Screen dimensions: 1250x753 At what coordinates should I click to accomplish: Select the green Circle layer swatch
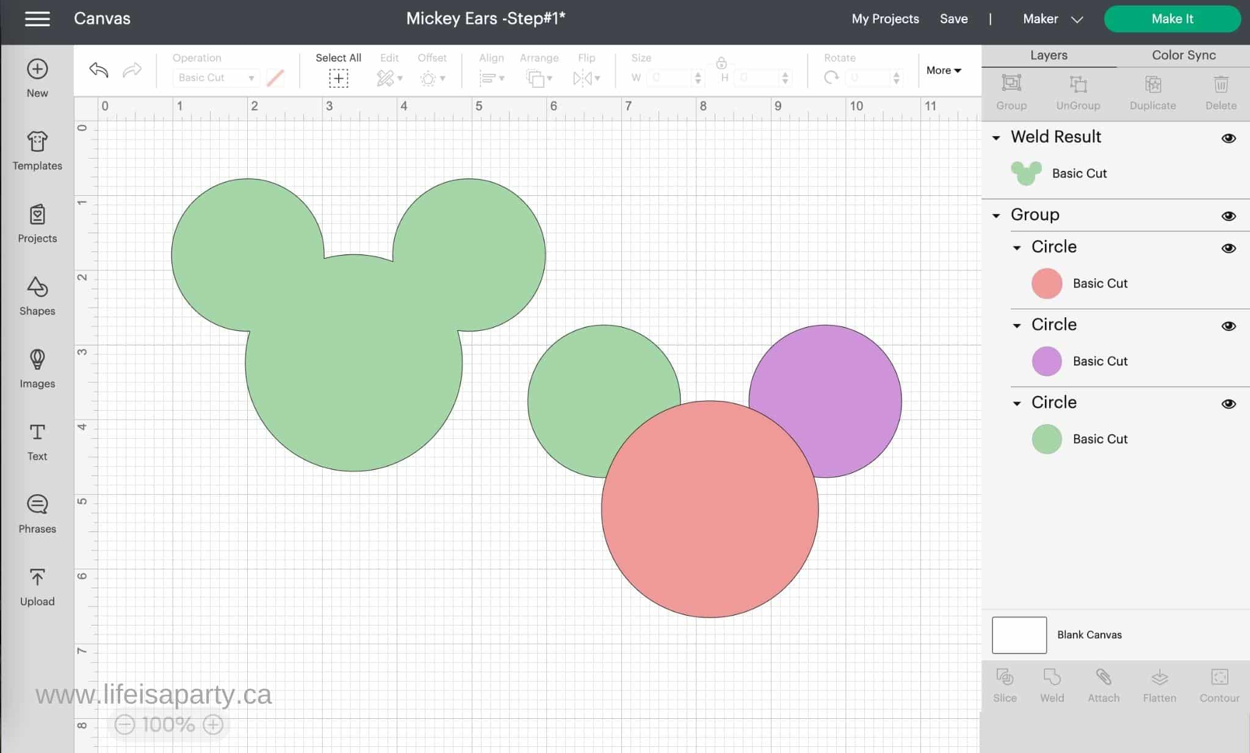[1047, 439]
